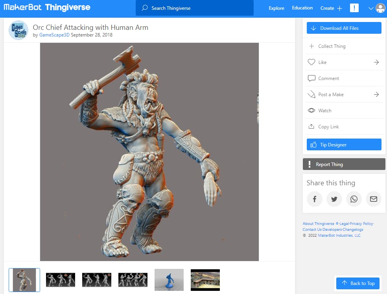Click the Copy Link share icon
Image resolution: width=387 pixels, height=294 pixels.
pyautogui.click(x=311, y=126)
